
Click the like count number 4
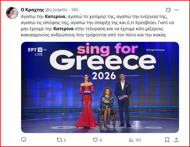[101, 140]
